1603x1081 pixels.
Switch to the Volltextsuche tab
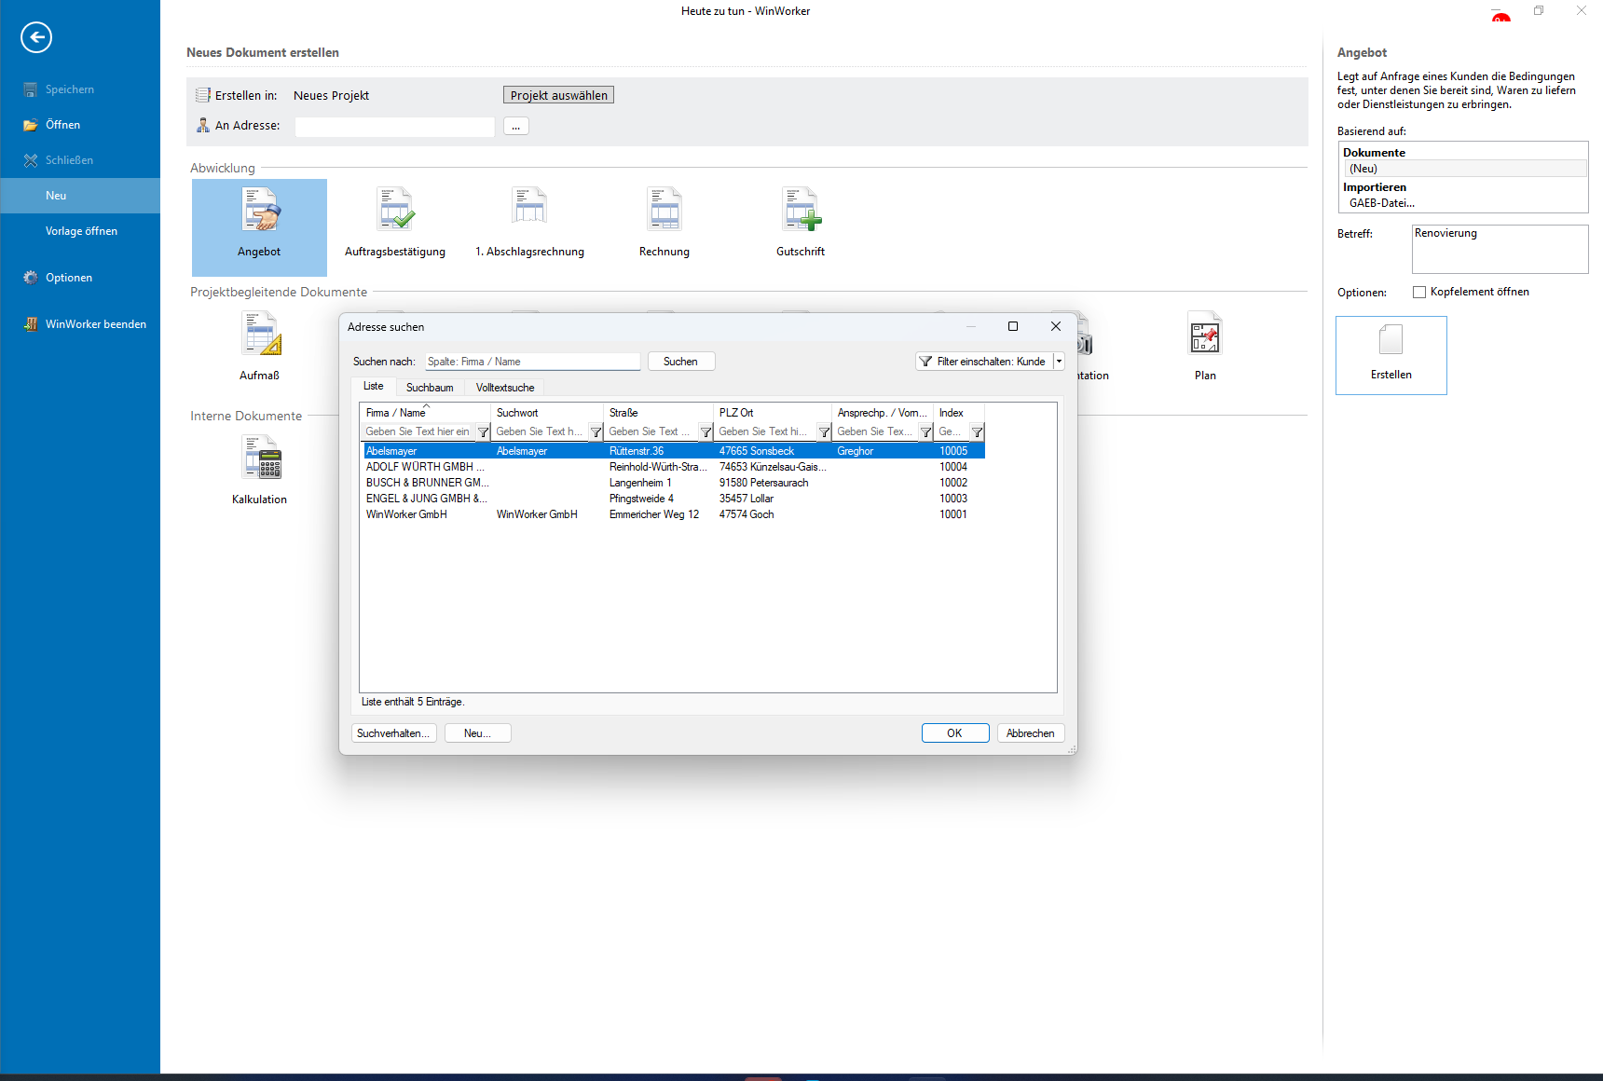[505, 388]
